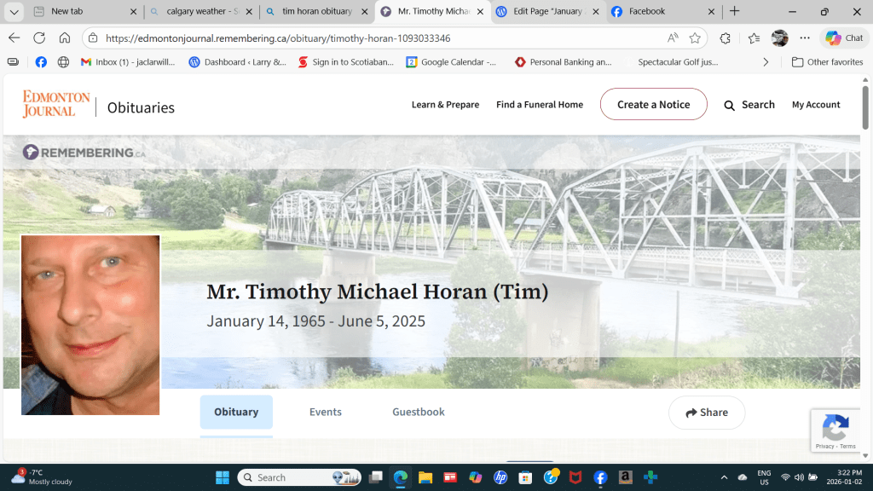Show hidden system tray icons
The image size is (873, 491).
(724, 477)
